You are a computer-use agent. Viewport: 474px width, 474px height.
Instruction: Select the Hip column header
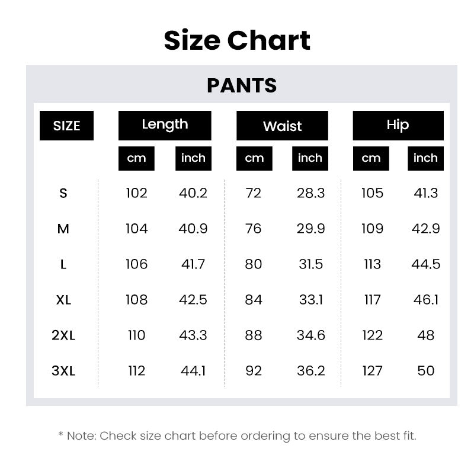(x=398, y=125)
